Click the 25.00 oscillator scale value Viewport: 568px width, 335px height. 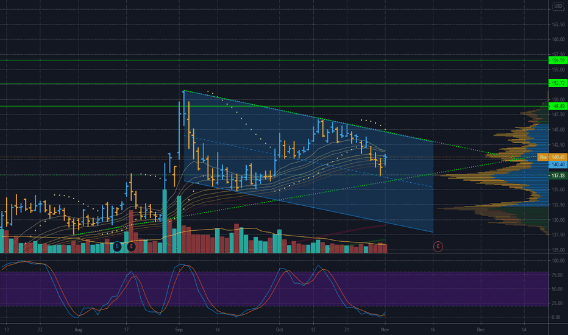[557, 303]
